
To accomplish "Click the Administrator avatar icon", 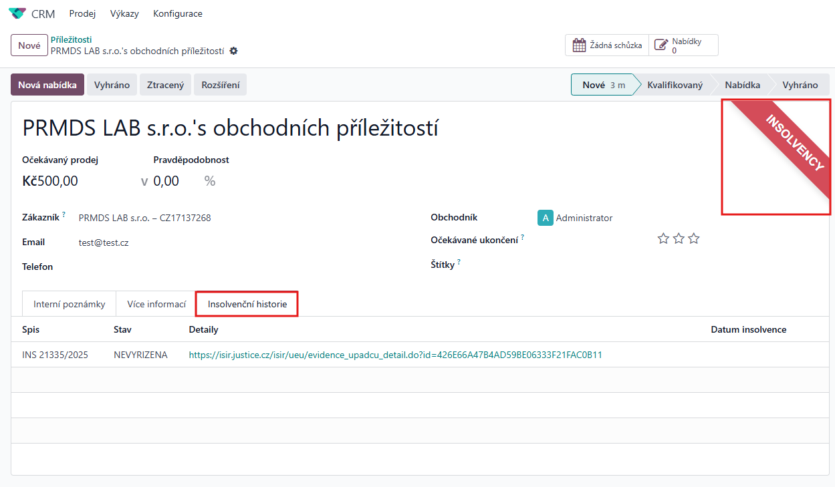I will click(x=545, y=218).
